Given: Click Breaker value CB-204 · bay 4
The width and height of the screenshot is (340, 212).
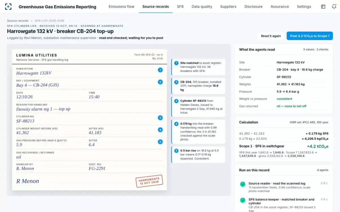Looking at the screenshot, I should [x=300, y=70].
